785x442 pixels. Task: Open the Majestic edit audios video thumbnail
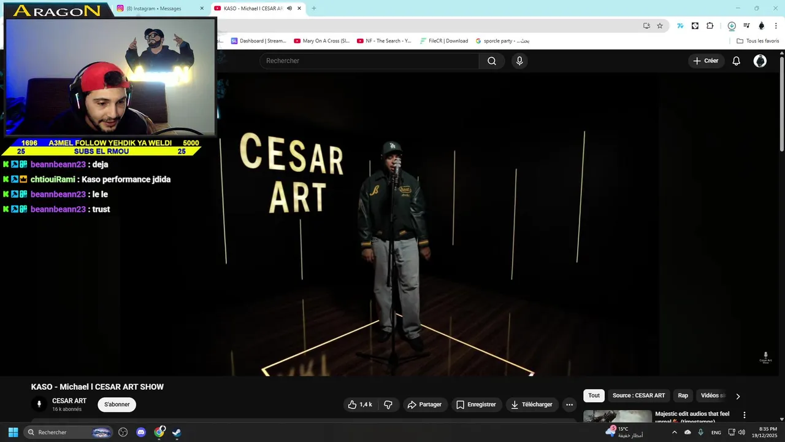click(x=618, y=416)
